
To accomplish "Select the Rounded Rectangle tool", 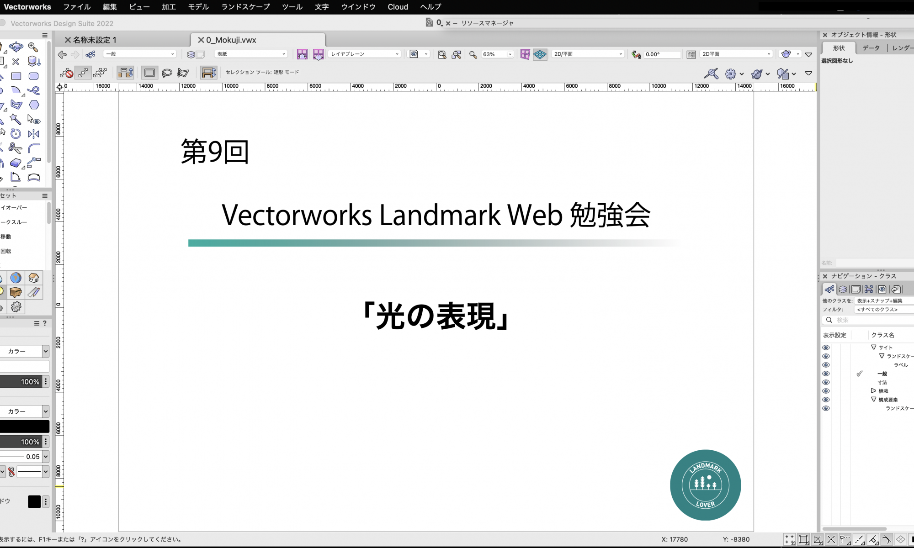I will tap(34, 76).
